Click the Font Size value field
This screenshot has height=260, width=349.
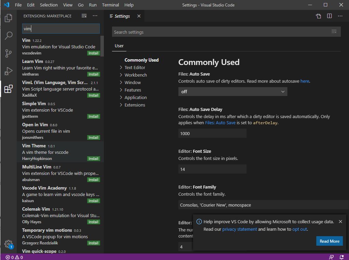(212, 169)
